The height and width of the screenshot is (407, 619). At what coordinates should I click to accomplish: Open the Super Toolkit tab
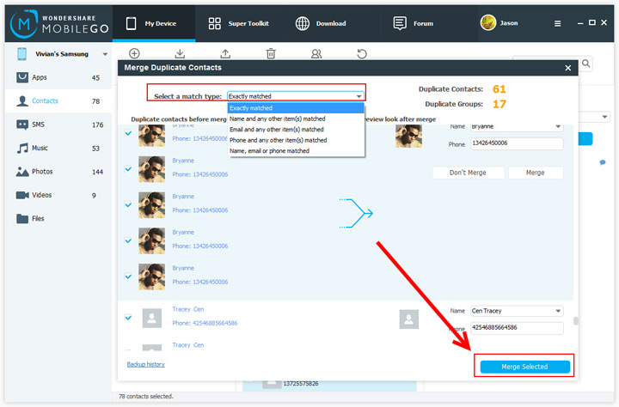point(238,24)
